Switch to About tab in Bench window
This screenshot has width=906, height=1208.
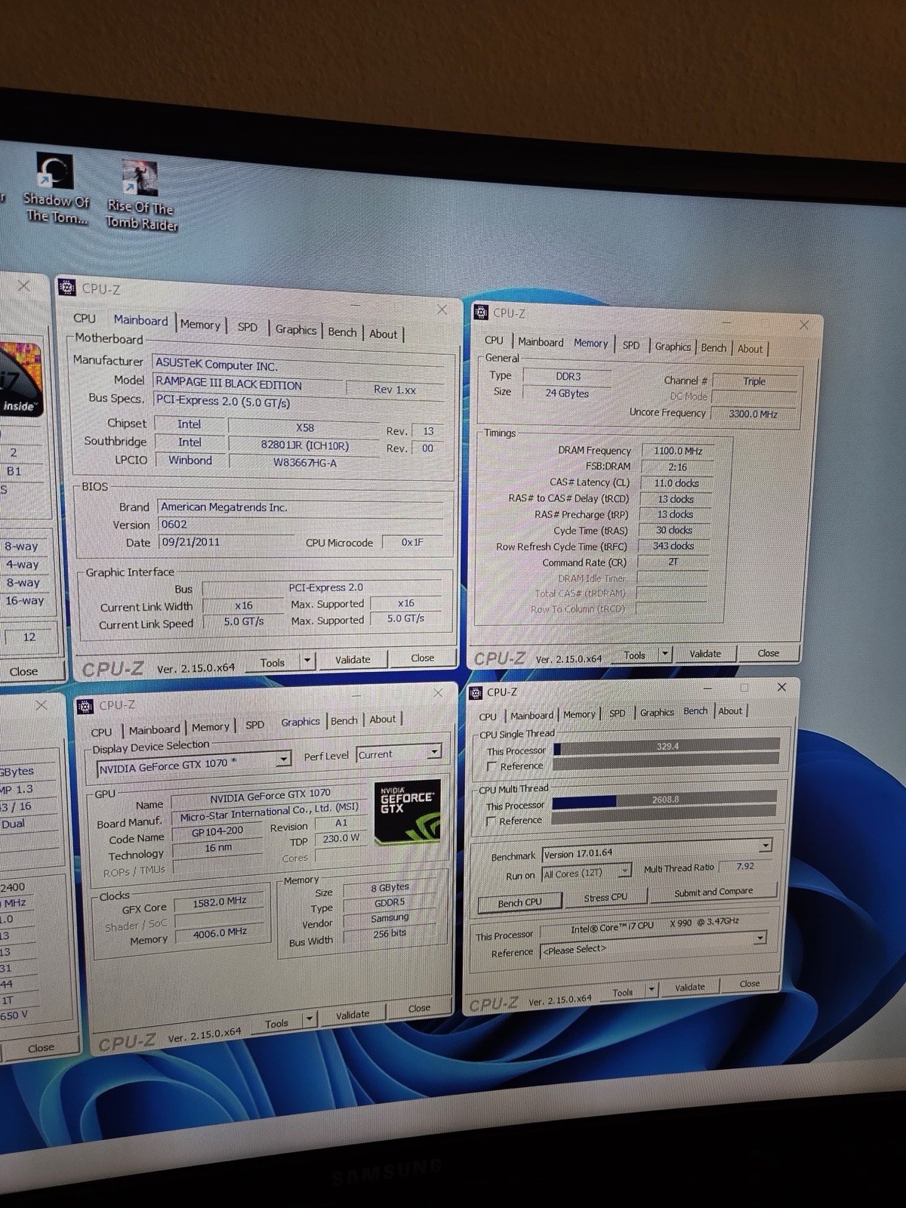click(x=730, y=710)
